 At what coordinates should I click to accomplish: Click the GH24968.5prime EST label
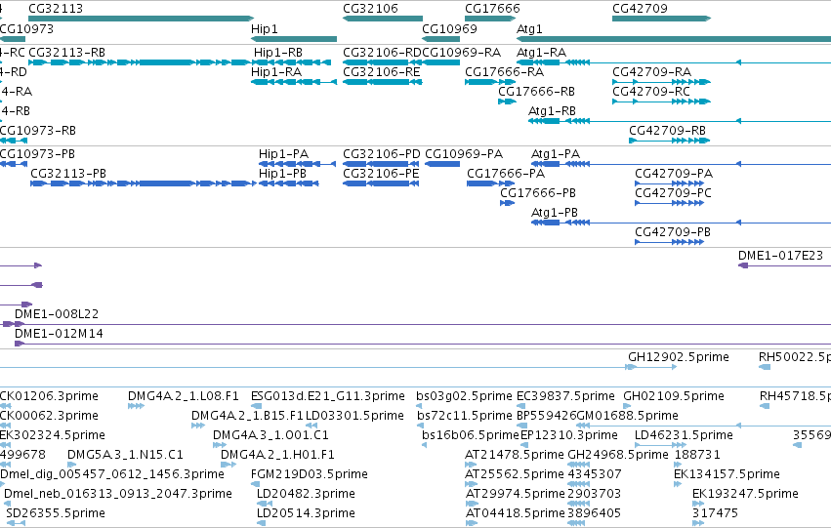point(618,455)
